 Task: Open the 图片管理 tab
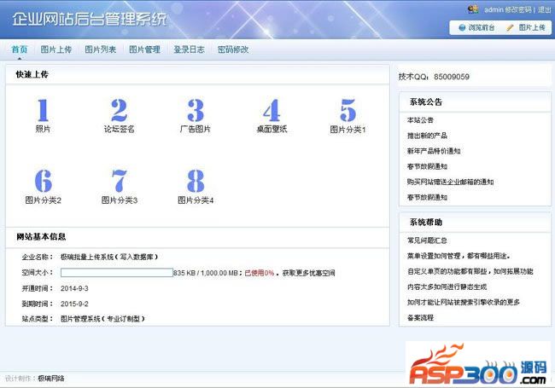tap(144, 49)
